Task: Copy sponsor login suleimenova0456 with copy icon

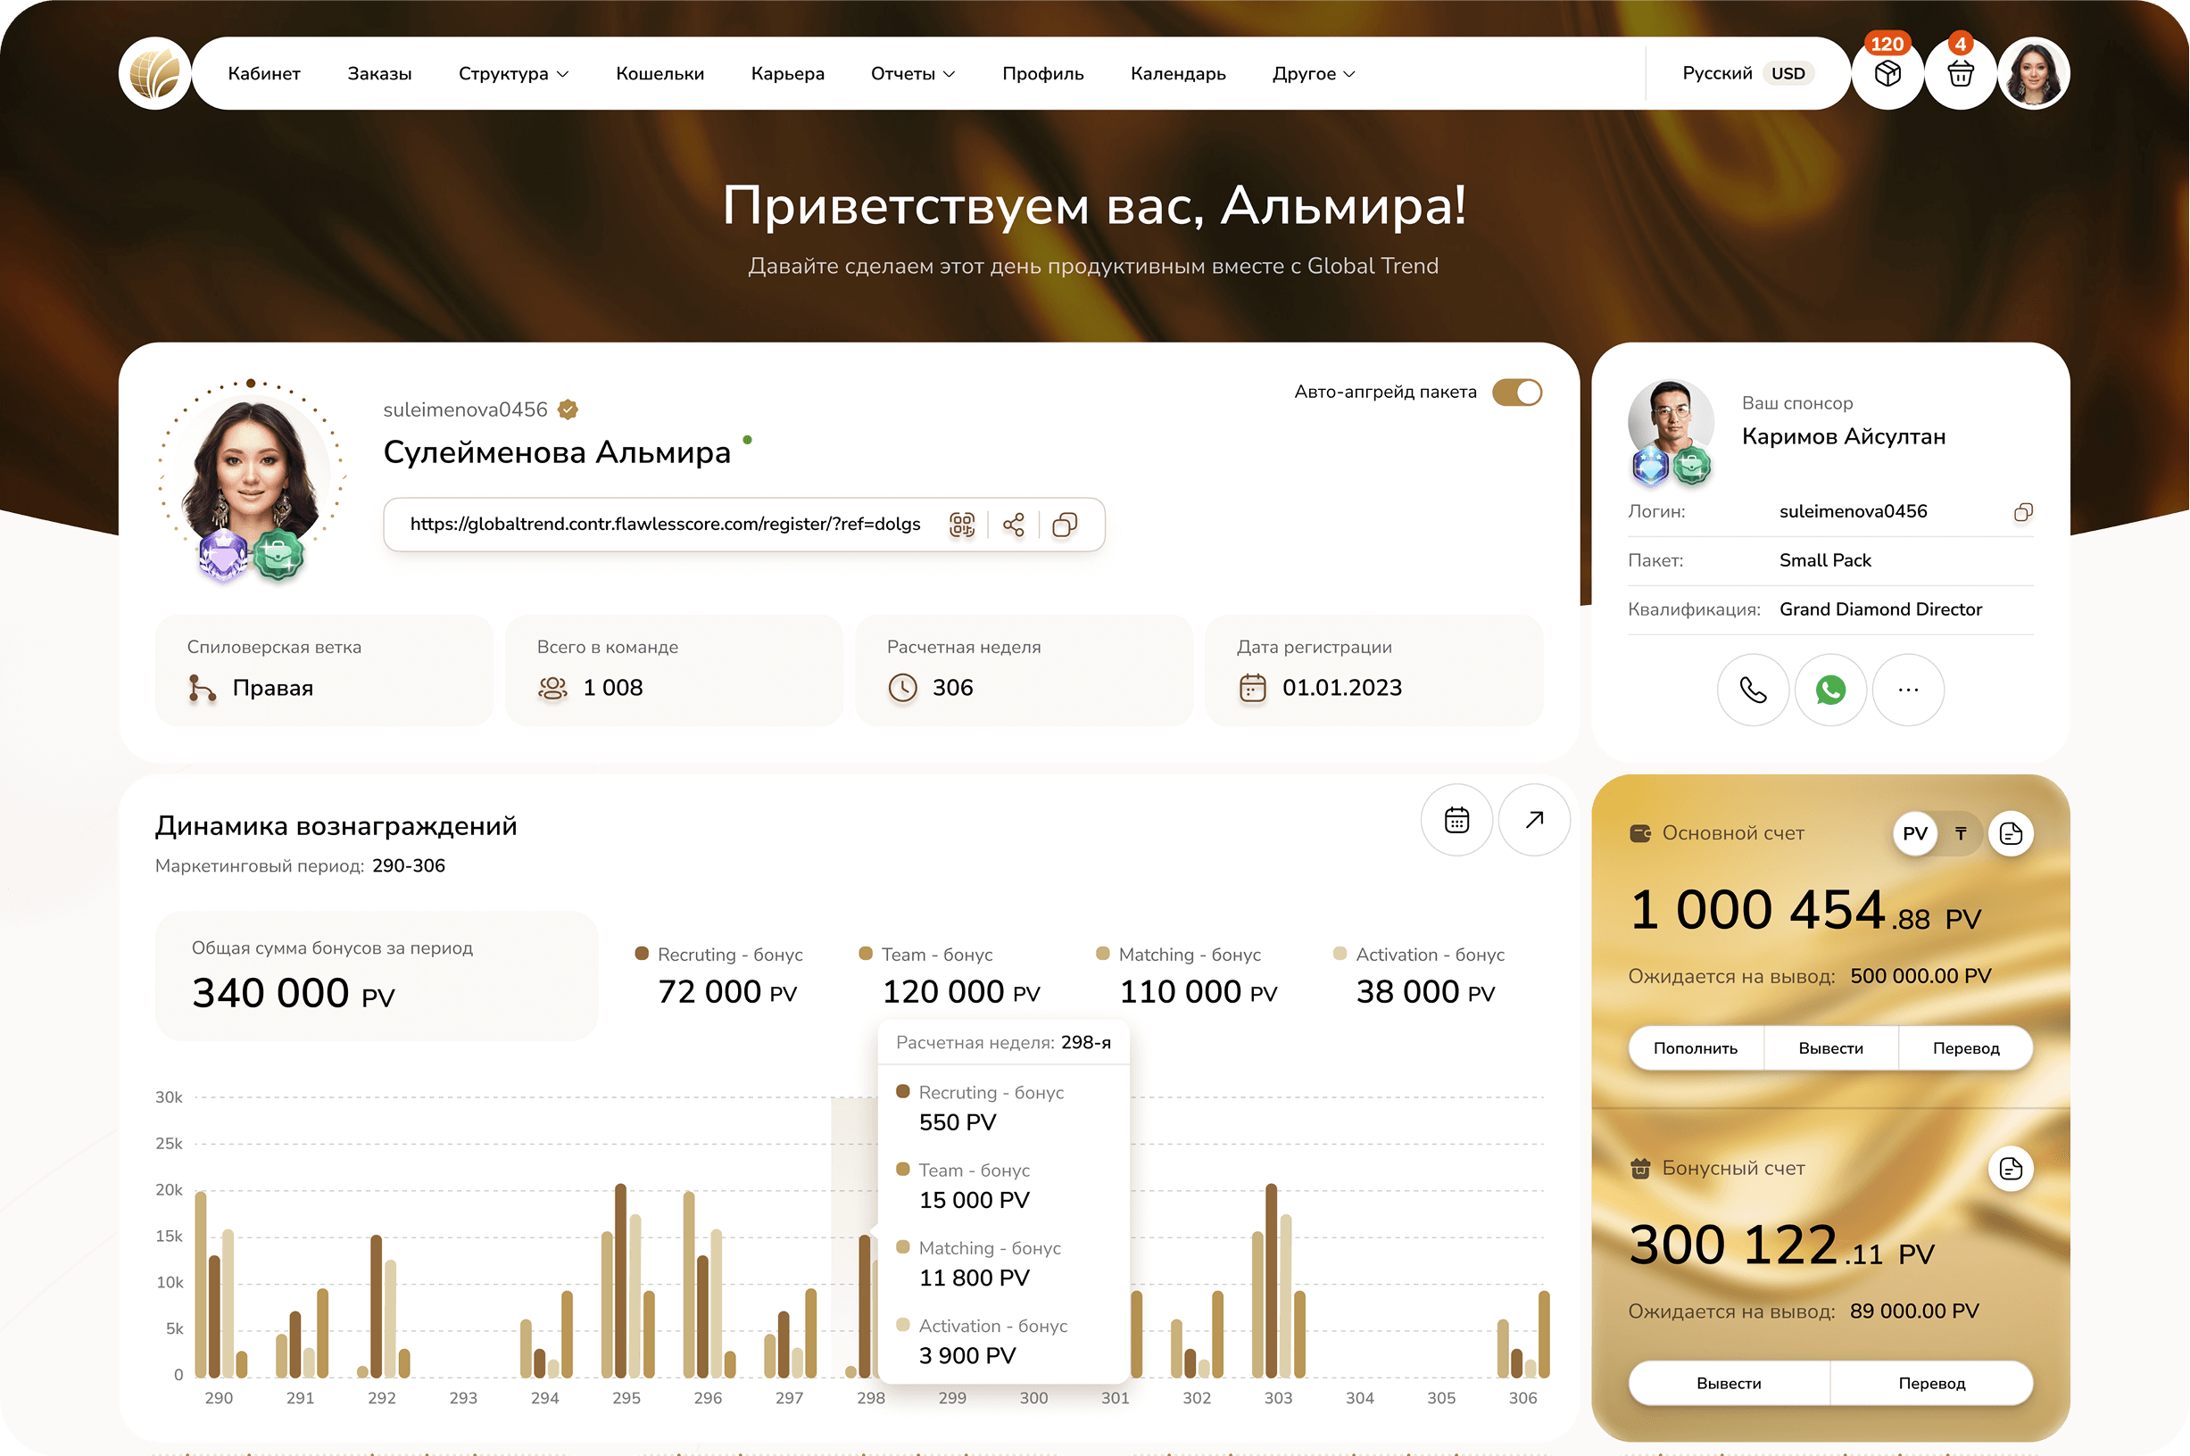Action: click(x=2024, y=511)
